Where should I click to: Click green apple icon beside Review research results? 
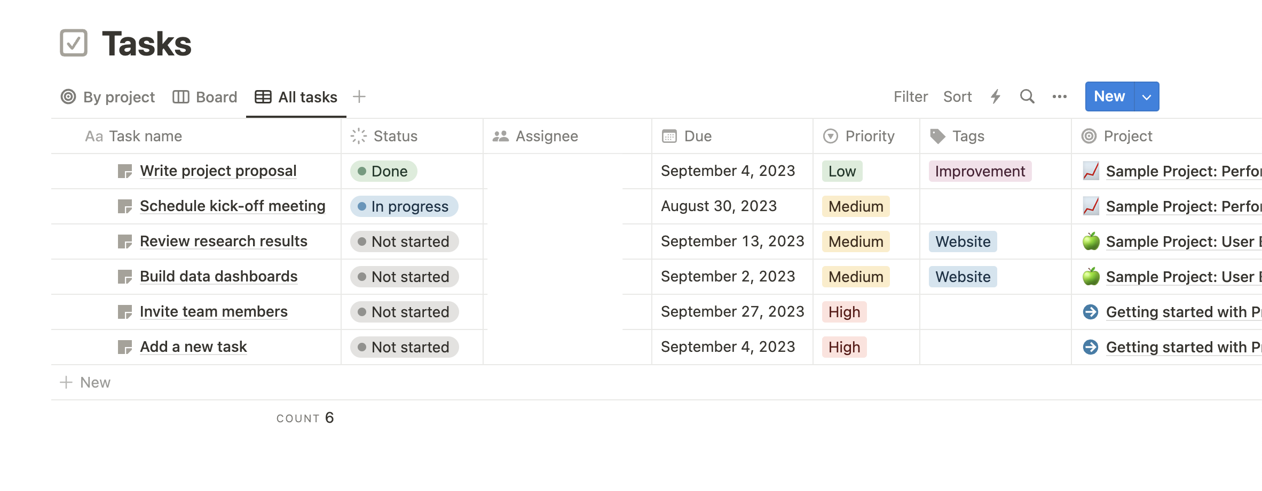pos(1091,242)
